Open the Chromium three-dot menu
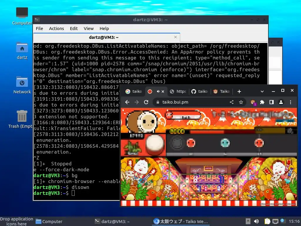The image size is (301, 226). tap(290, 102)
